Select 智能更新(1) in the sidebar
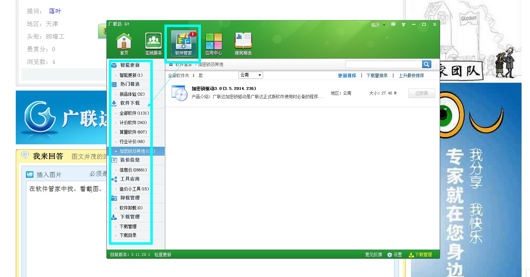The height and width of the screenshot is (277, 530). pyautogui.click(x=131, y=75)
